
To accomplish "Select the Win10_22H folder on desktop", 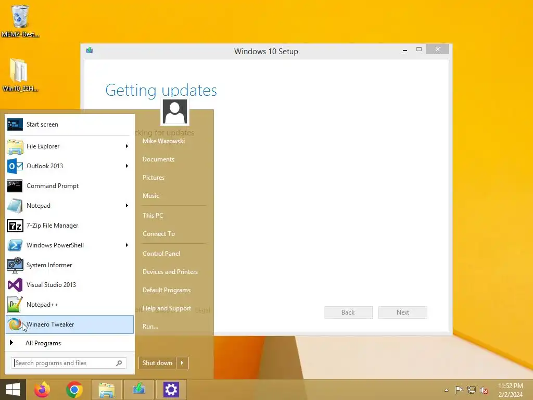I will pos(20,75).
